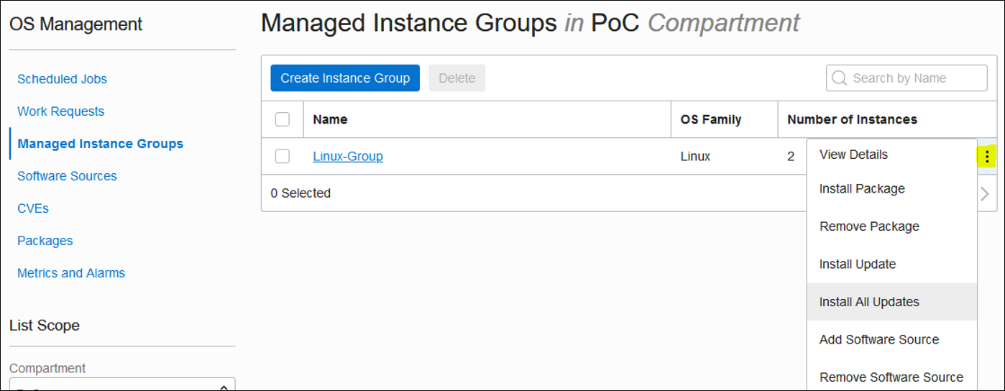Open the Compartment dropdown
The image size is (1005, 391).
click(x=122, y=385)
